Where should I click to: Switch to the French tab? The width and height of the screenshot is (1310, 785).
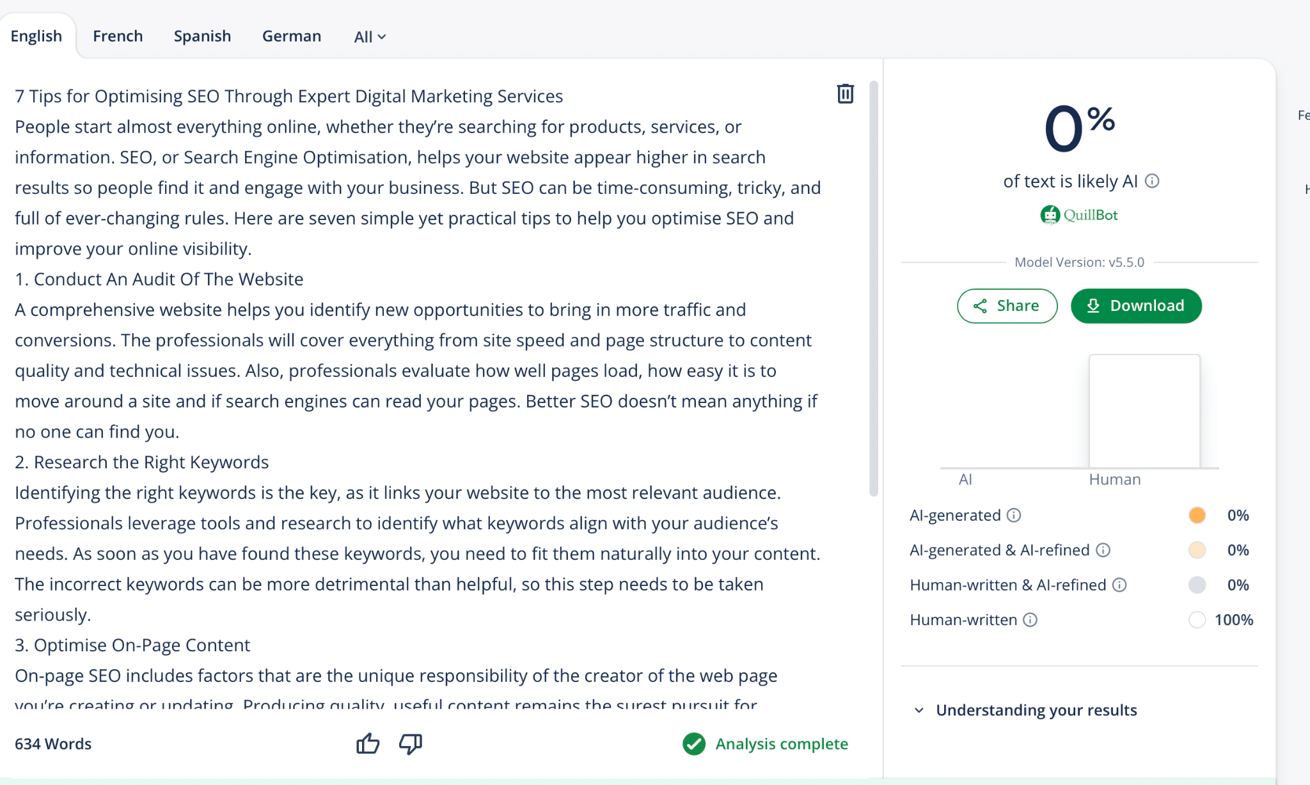(x=118, y=36)
